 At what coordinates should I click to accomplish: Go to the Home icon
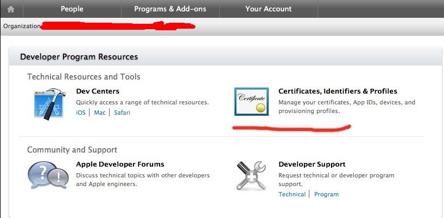point(11,9)
